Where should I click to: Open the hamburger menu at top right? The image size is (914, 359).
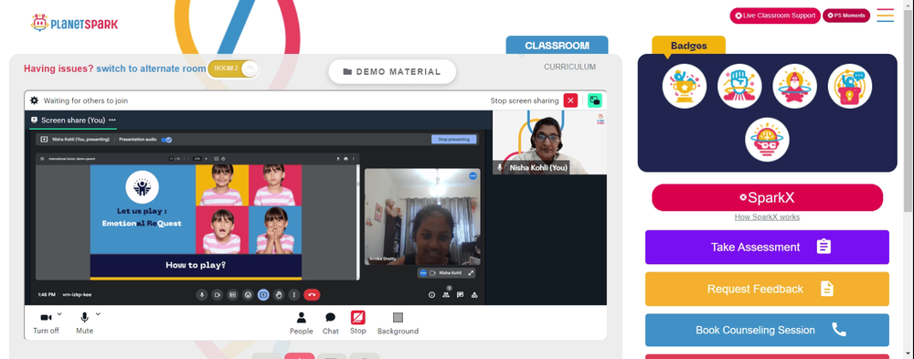coord(885,16)
